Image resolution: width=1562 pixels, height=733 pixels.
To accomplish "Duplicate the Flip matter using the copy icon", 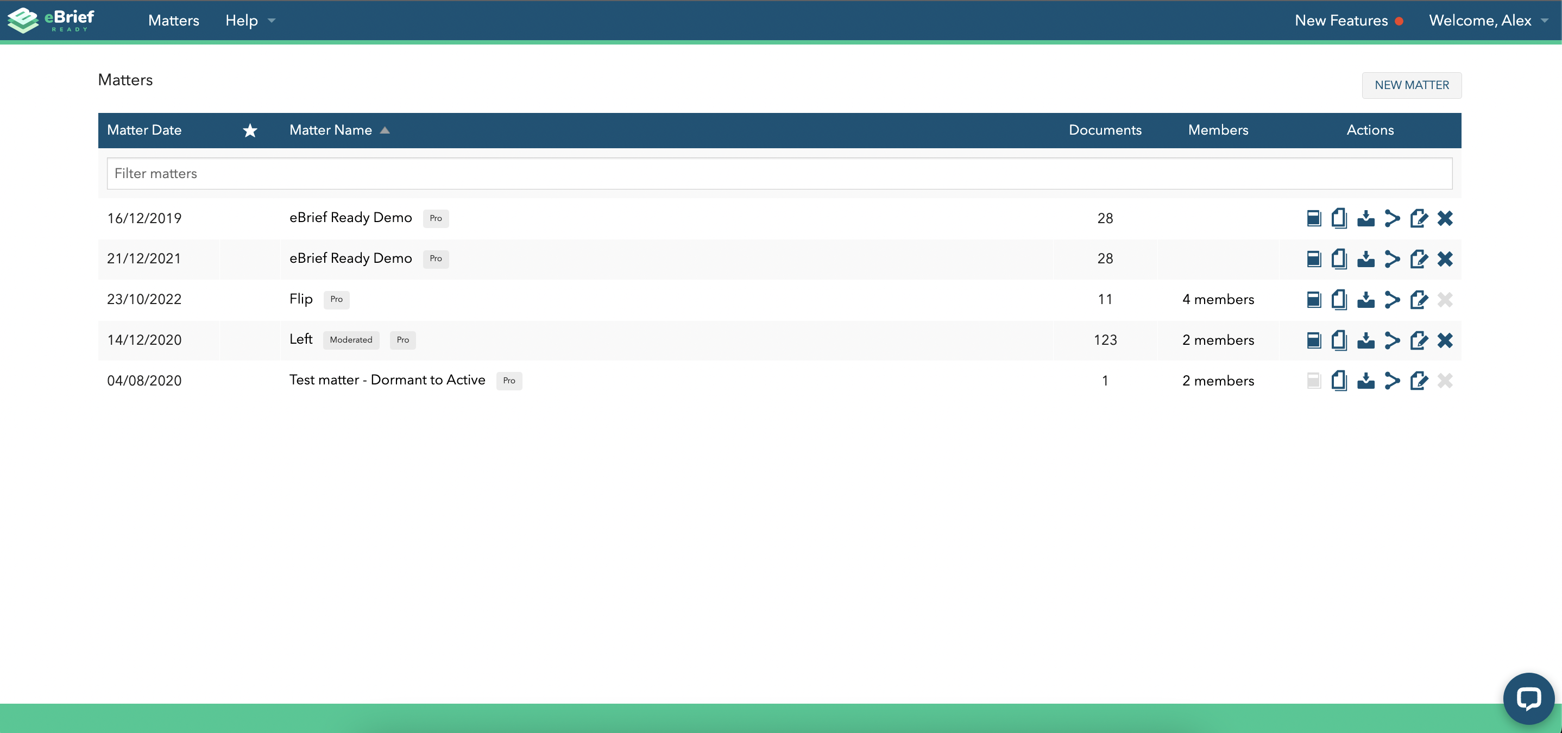I will tap(1339, 299).
